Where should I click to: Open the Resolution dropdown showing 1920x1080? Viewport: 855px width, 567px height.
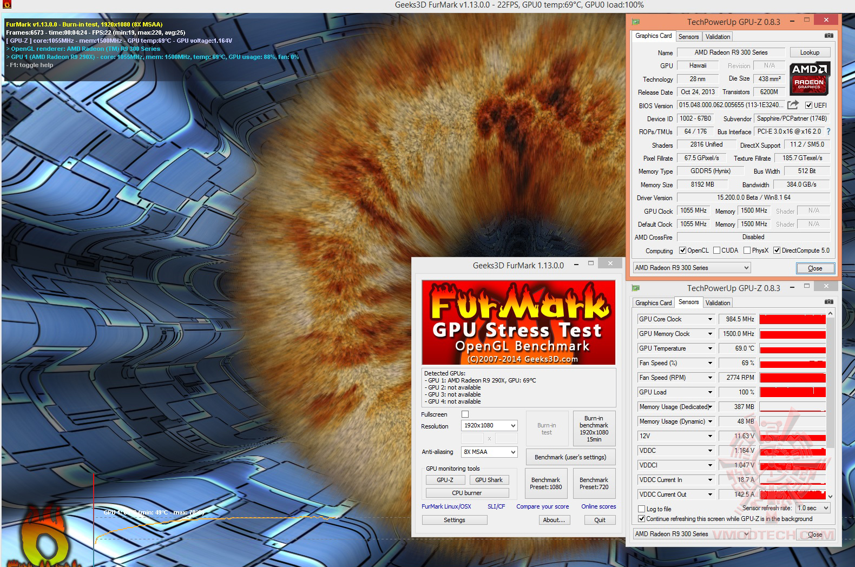(x=489, y=426)
